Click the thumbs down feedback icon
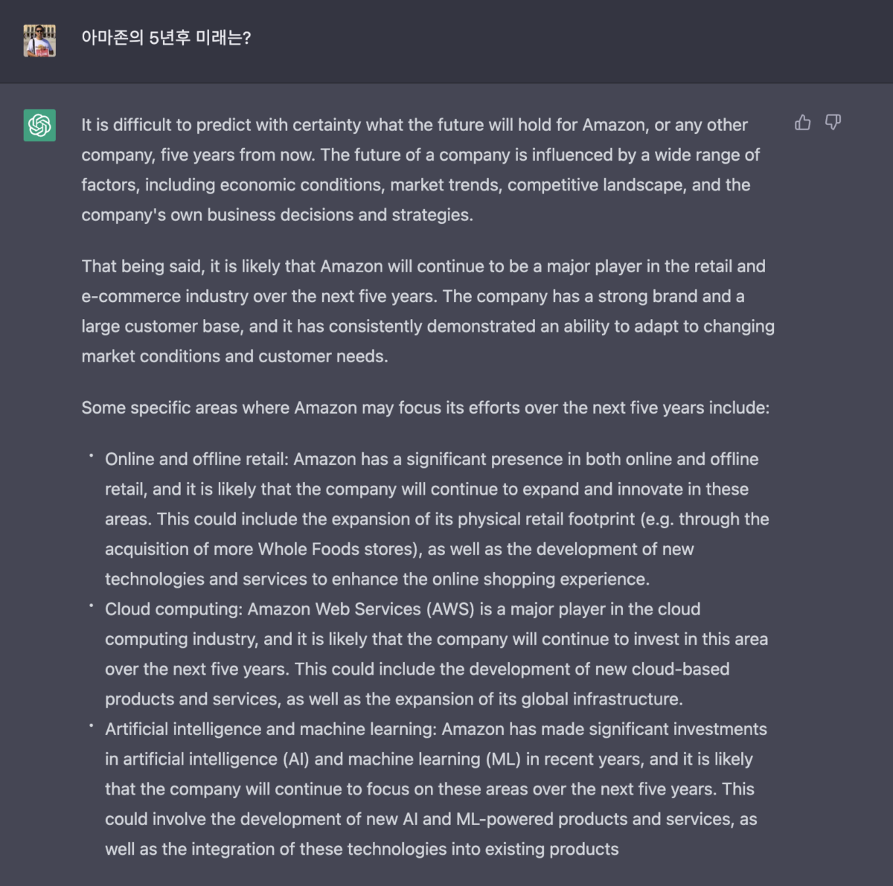893x886 pixels. (833, 123)
